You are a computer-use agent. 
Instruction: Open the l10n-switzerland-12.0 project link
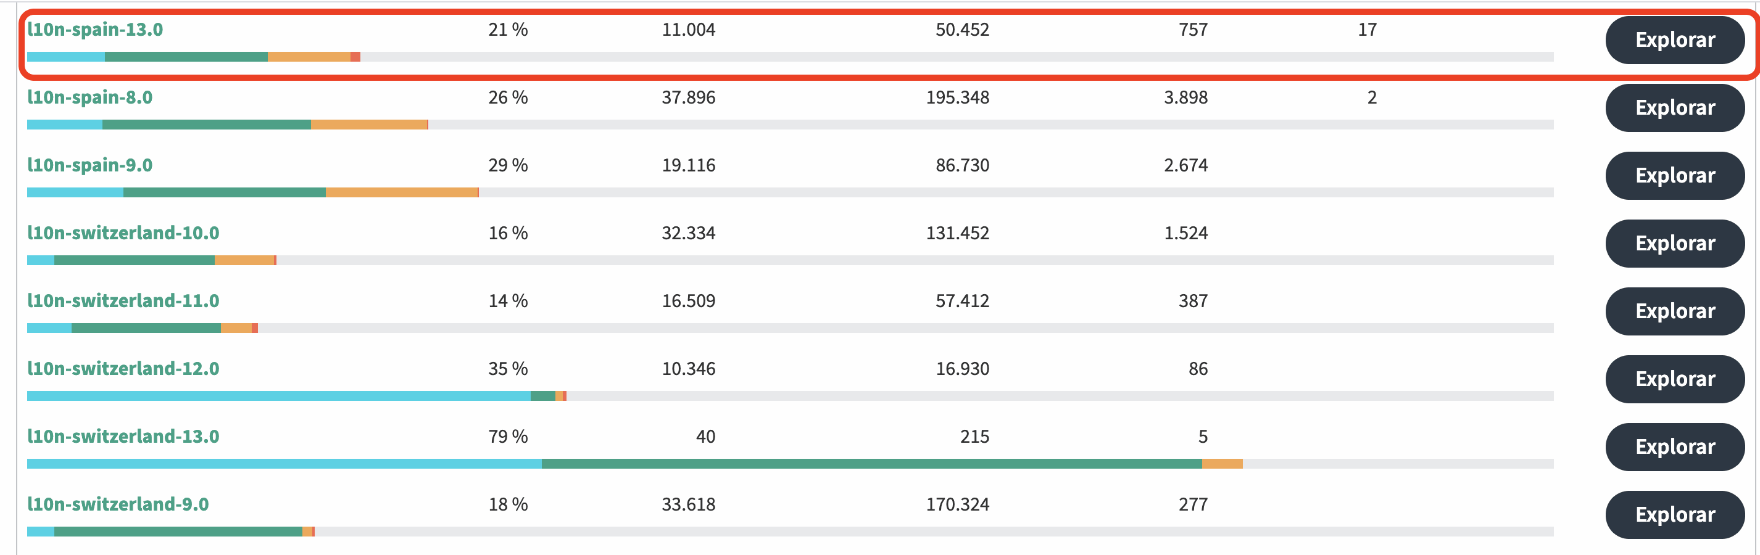click(123, 369)
